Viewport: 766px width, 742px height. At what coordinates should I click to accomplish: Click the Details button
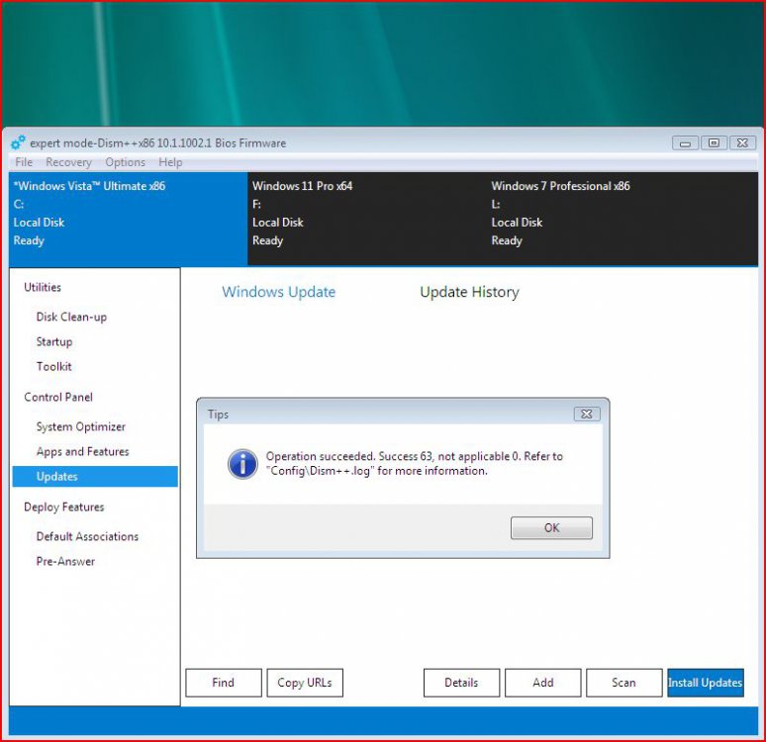click(461, 683)
